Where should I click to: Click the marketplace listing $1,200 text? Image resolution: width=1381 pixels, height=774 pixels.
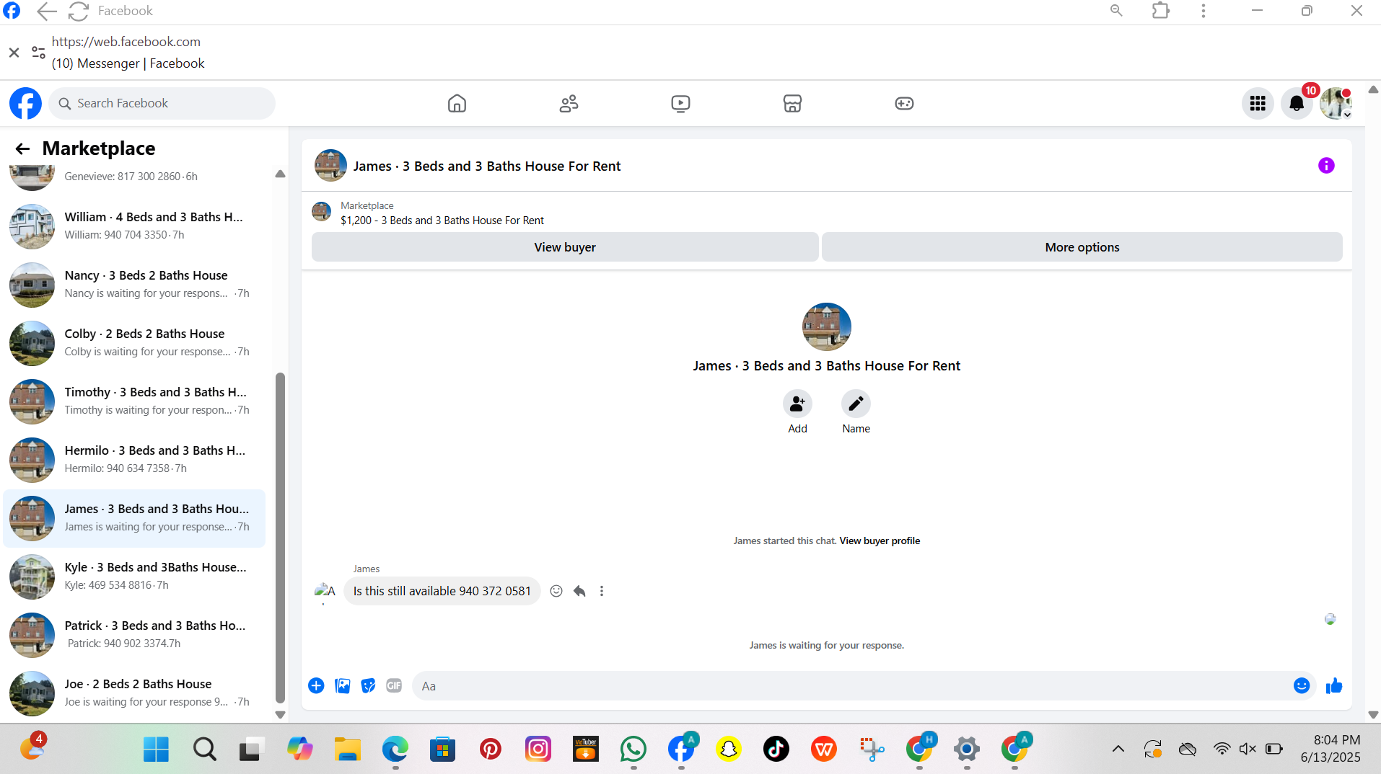pyautogui.click(x=442, y=221)
